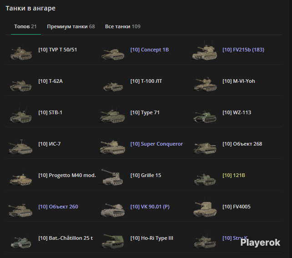Viewport: 292px width, 258px height.
Task: Switch to the Топов tab
Action: 25,26
